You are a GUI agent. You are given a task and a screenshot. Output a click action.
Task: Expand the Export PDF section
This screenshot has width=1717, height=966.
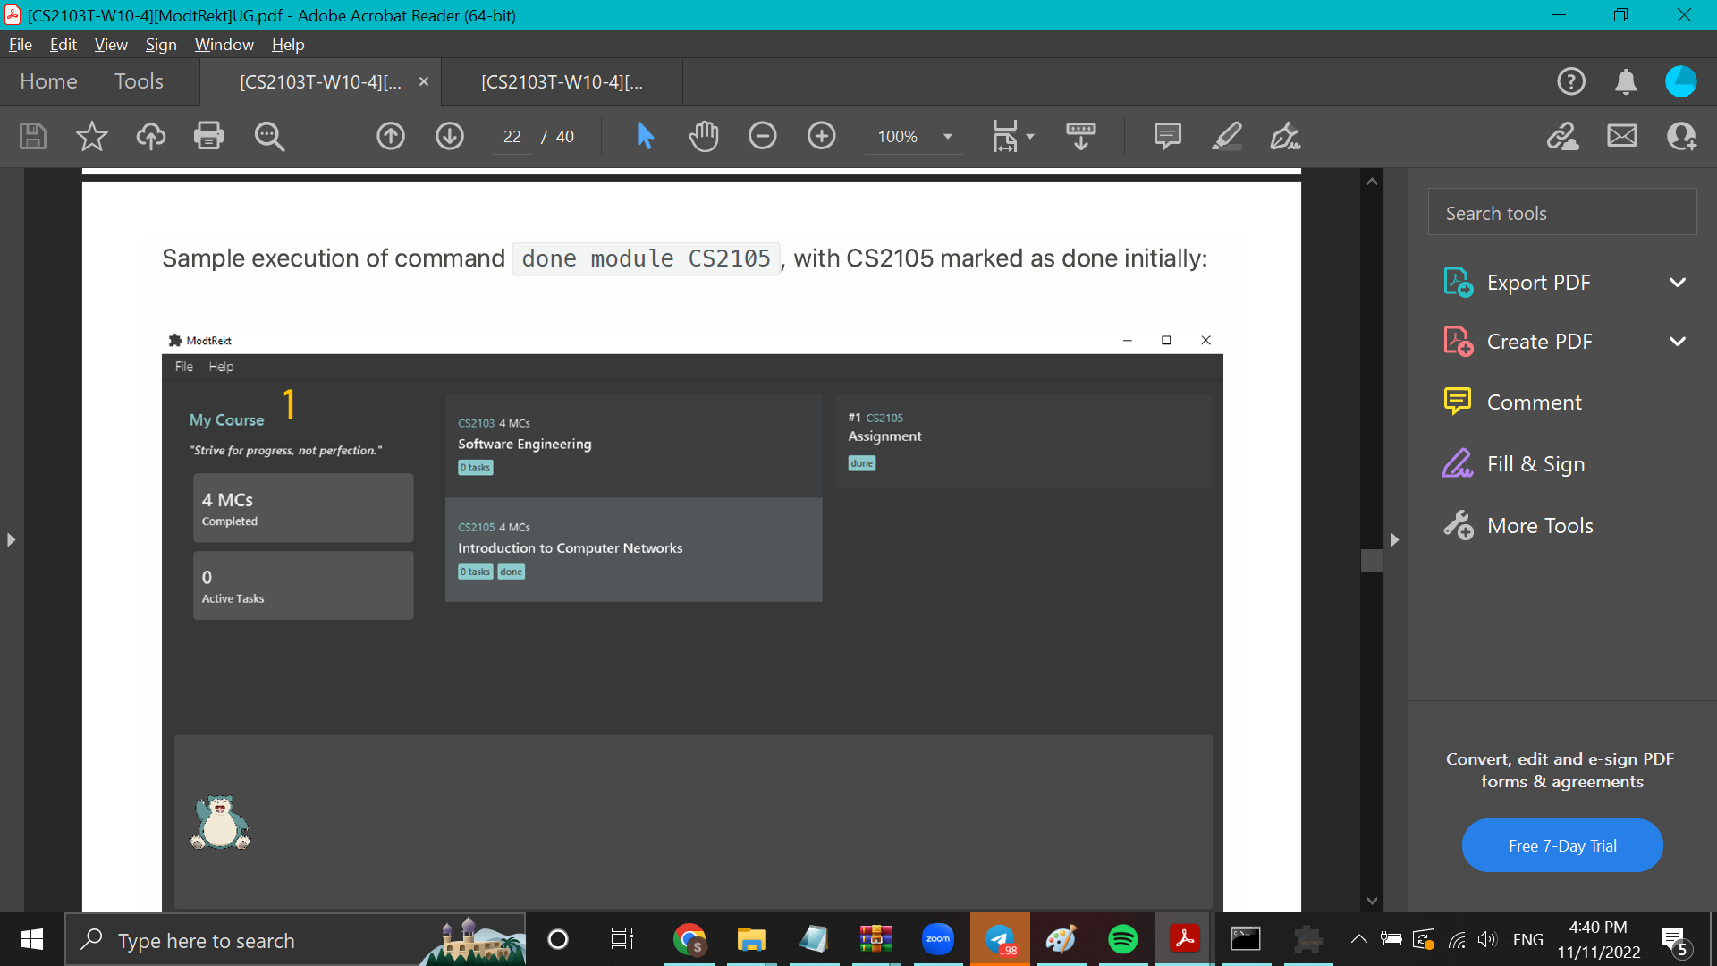point(1677,283)
